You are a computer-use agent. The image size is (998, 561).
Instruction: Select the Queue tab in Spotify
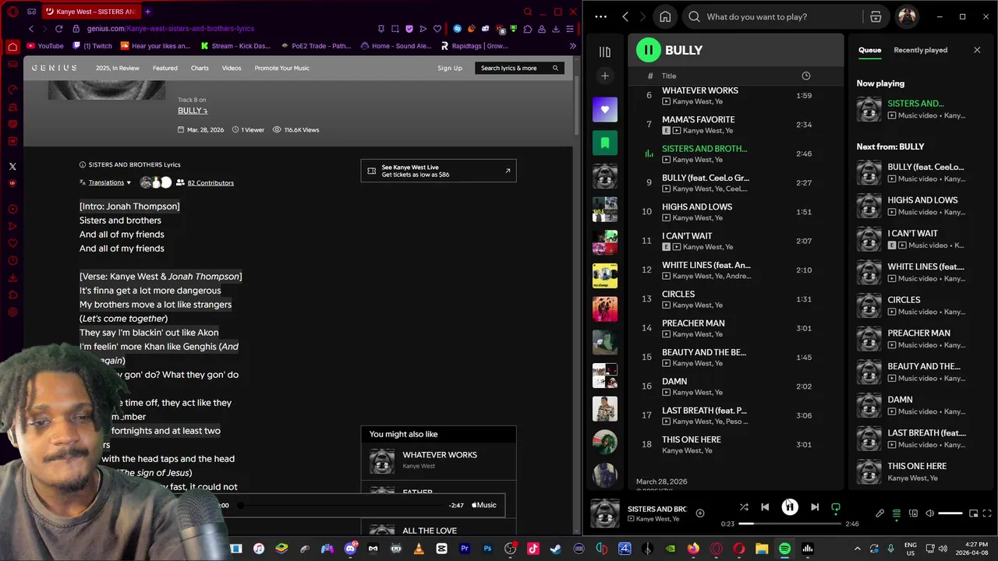[869, 50]
